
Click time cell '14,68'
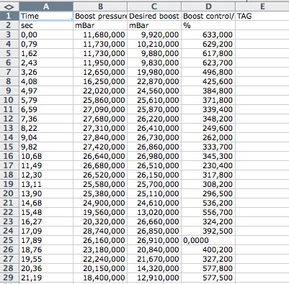46,203
